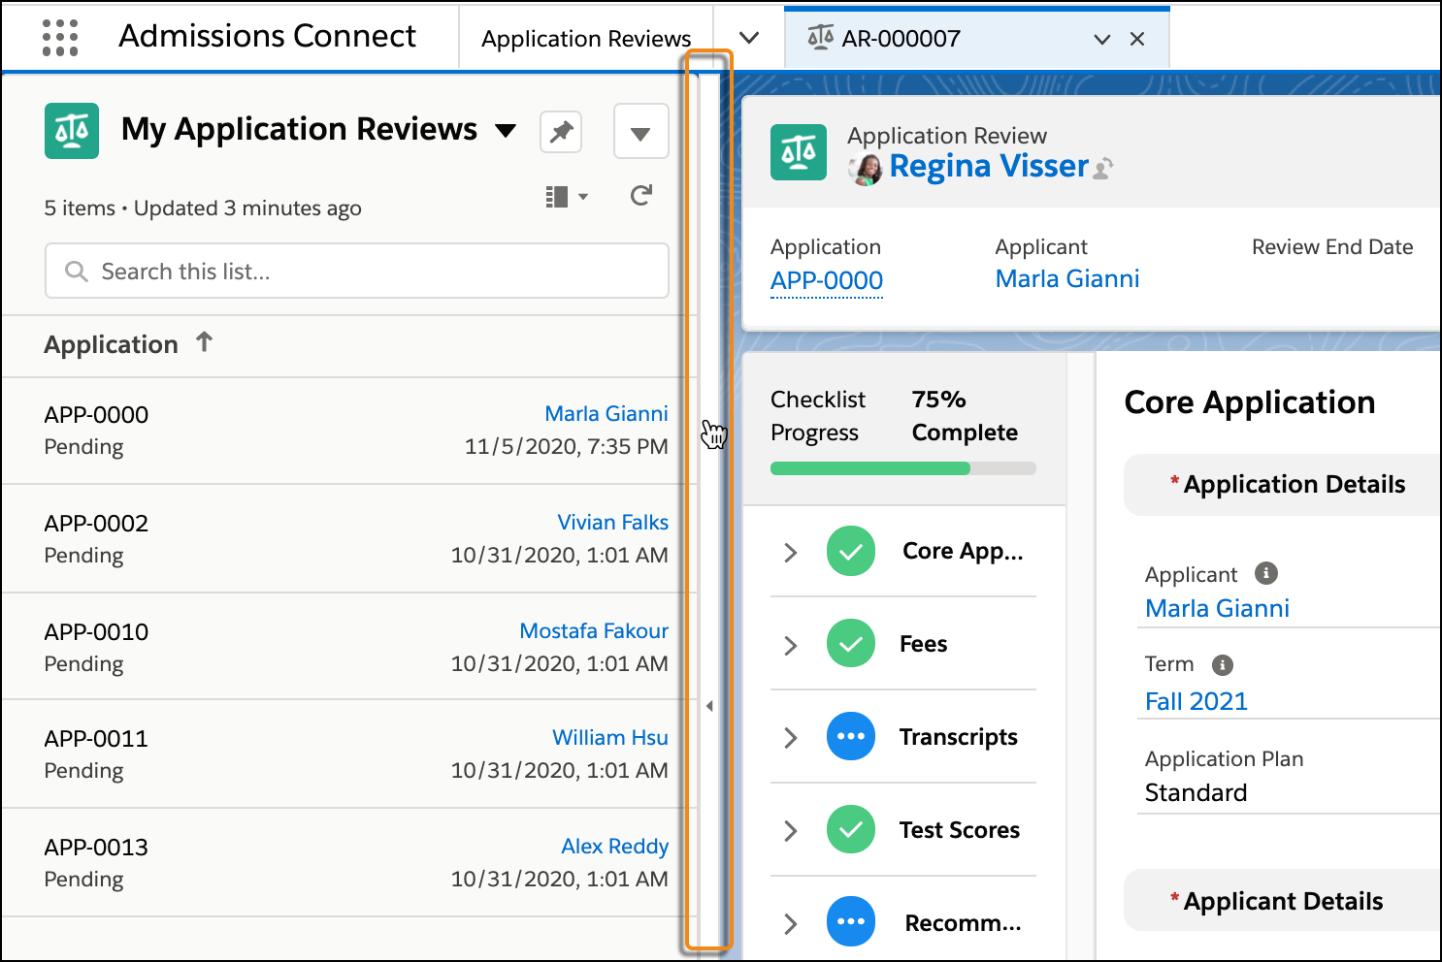Select the Transcripts checklist label
Viewport: 1442px width, 962px height.
[959, 737]
